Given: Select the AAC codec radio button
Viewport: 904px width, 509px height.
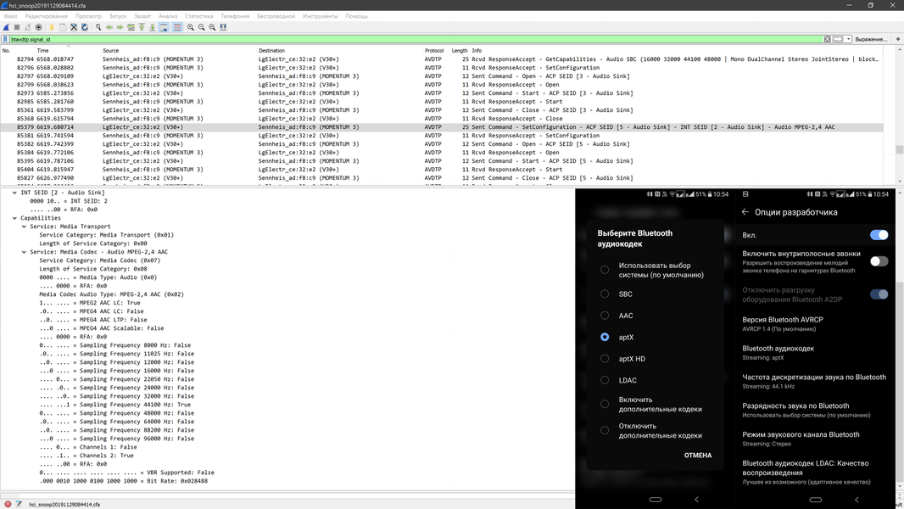Looking at the screenshot, I should point(604,316).
